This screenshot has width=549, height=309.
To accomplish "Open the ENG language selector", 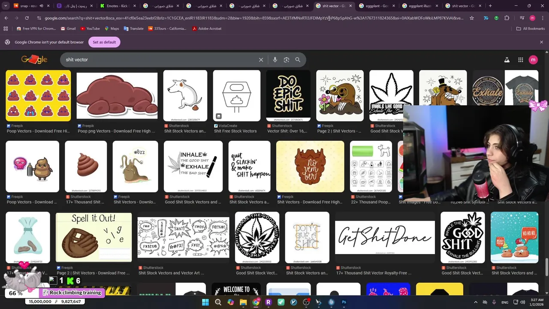I will pos(505,302).
